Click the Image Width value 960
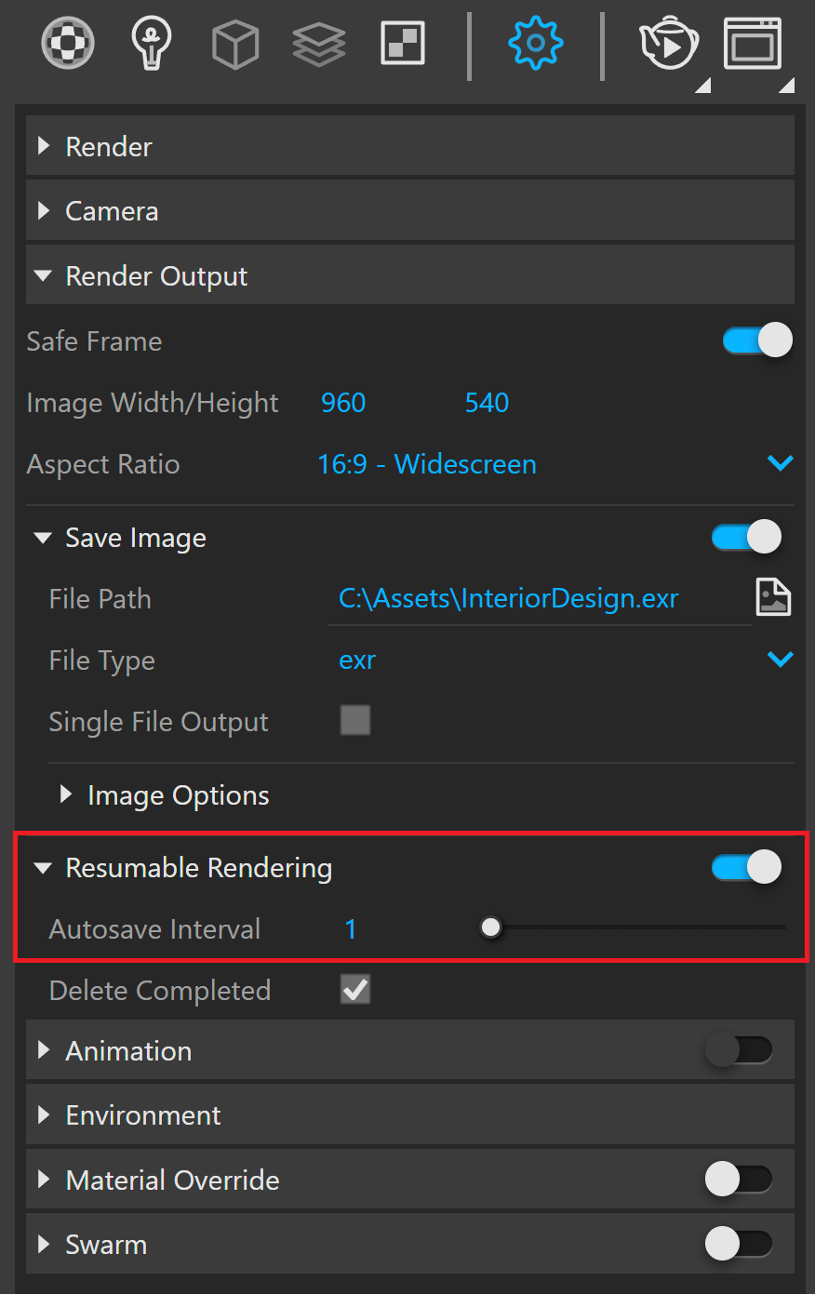The image size is (815, 1294). coord(343,403)
